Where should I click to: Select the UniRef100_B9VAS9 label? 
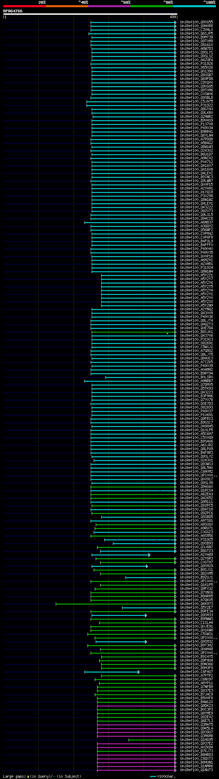pyautogui.click(x=196, y=120)
